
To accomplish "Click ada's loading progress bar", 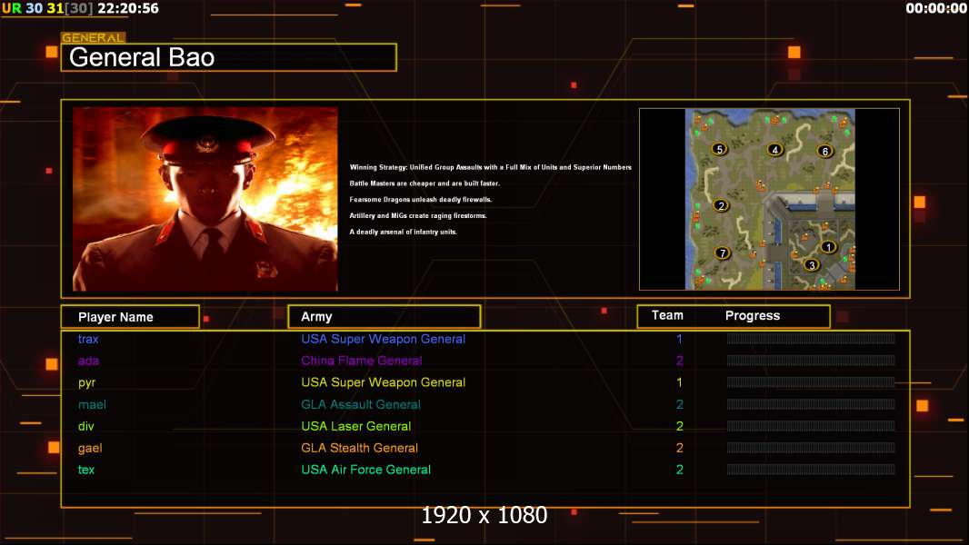I will point(811,361).
